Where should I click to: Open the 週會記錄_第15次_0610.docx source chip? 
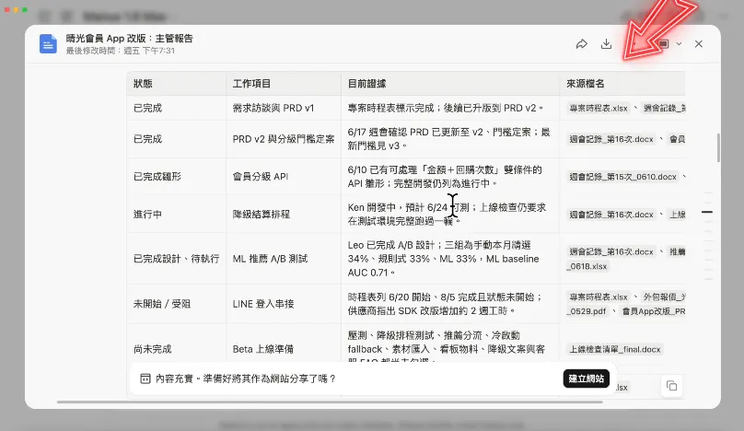[623, 177]
